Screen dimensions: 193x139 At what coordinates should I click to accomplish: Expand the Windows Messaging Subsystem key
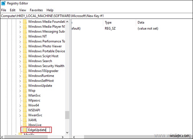click(20, 32)
